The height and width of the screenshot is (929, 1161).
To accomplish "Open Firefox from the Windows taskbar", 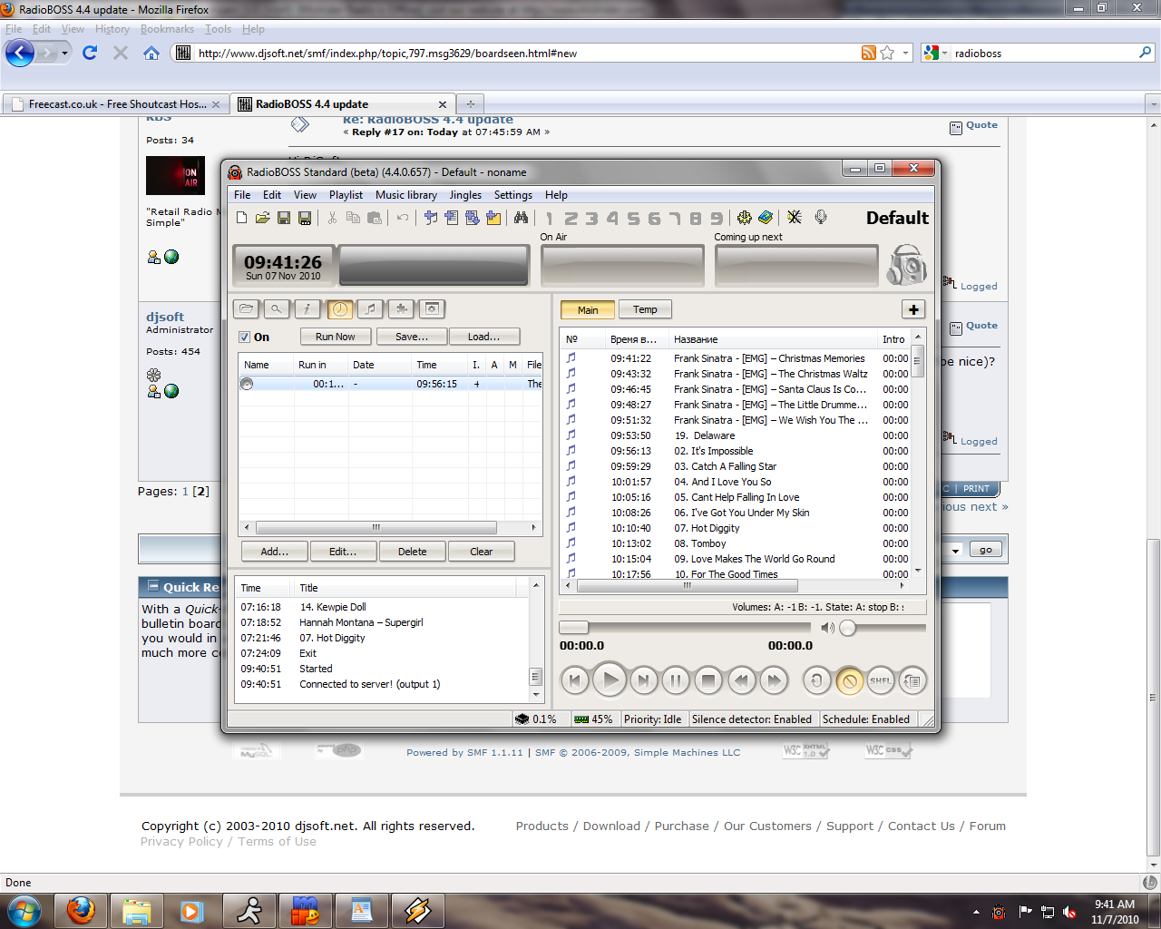I will pos(81,911).
